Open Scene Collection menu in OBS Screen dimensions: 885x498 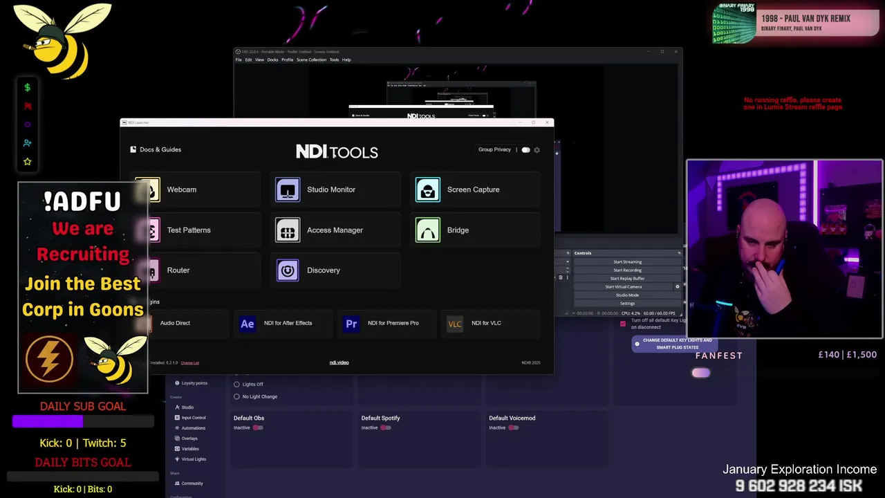(x=311, y=59)
